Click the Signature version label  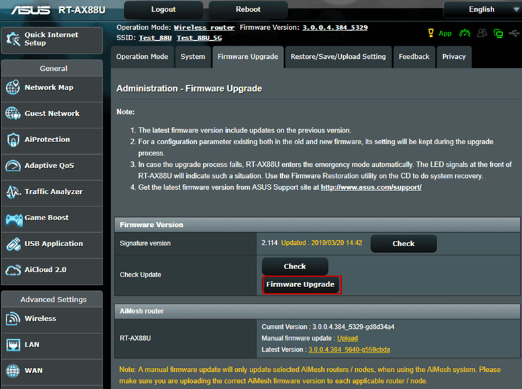145,243
